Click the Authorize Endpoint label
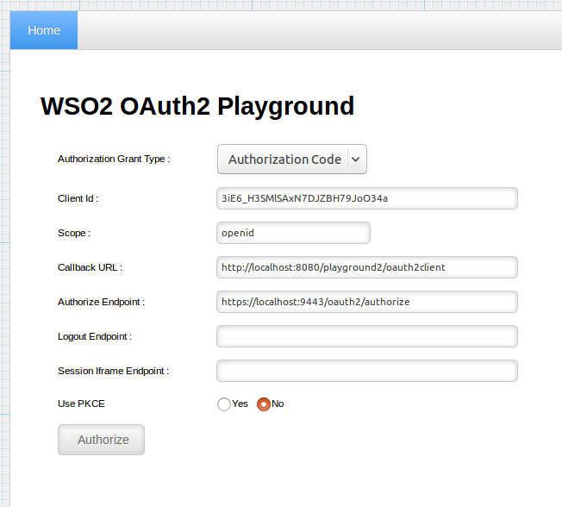This screenshot has width=562, height=507. click(101, 302)
